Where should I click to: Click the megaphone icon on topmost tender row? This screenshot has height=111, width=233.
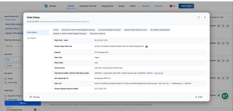[x=218, y=26]
